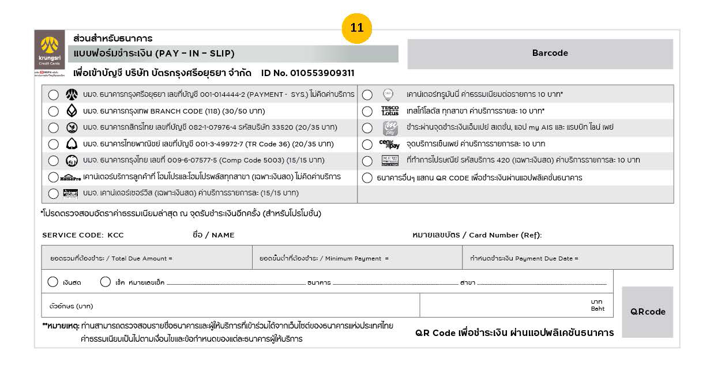Click the Total Due Amount field

[x=147, y=258]
